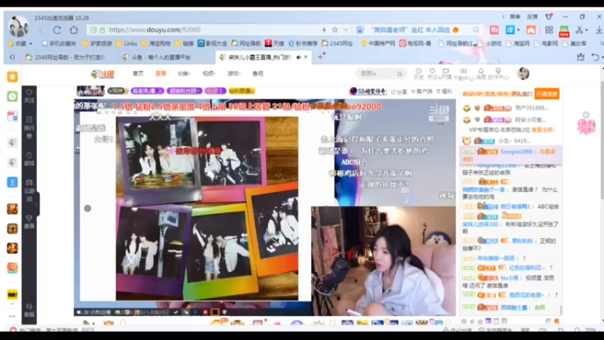This screenshot has height=340, width=604.
Task: Open the address bar history dropdown arrow
Action: tap(346, 29)
